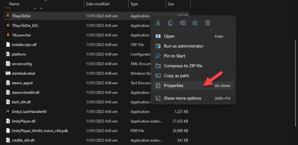Select the UnityPlayer.dll file name
298x145 pixels.
coord(23,121)
